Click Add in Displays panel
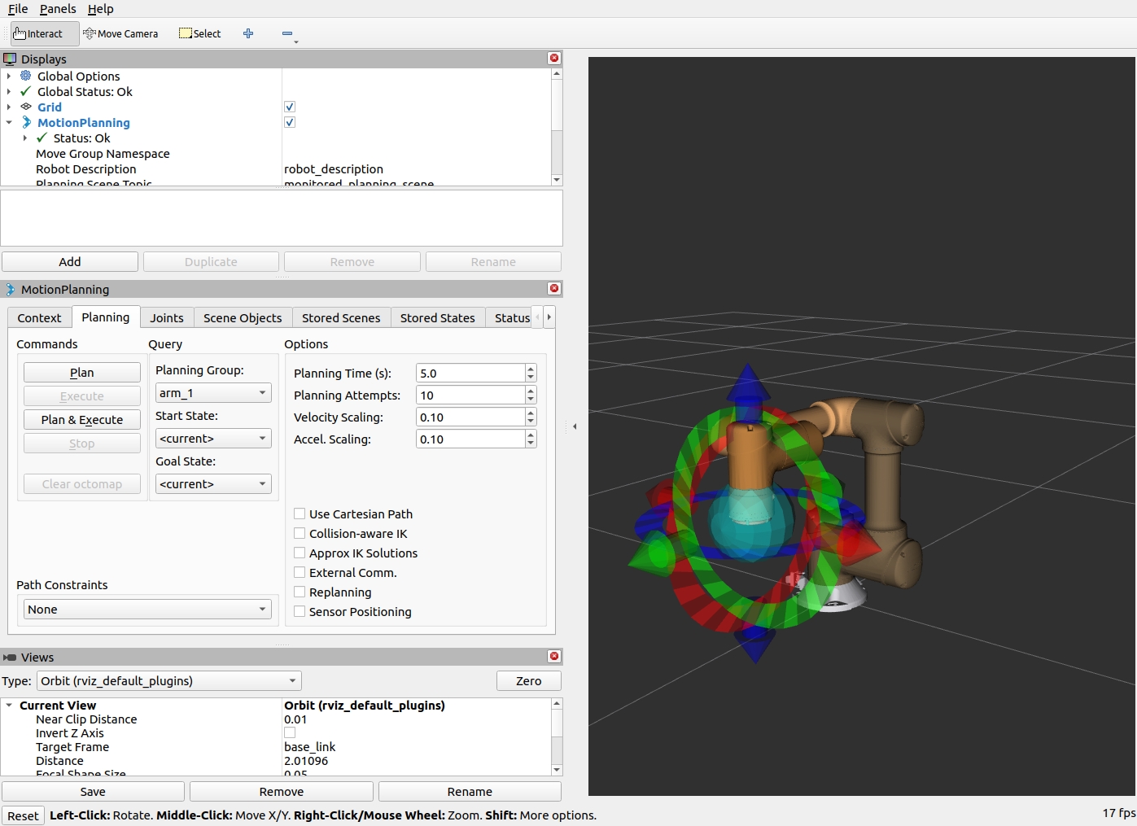Viewport: 1137px width, 826px height. (70, 262)
